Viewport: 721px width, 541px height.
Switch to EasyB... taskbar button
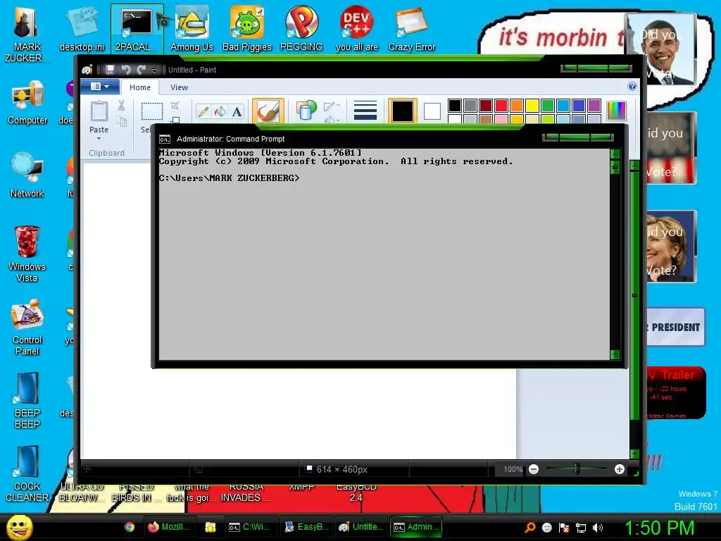[x=307, y=527]
